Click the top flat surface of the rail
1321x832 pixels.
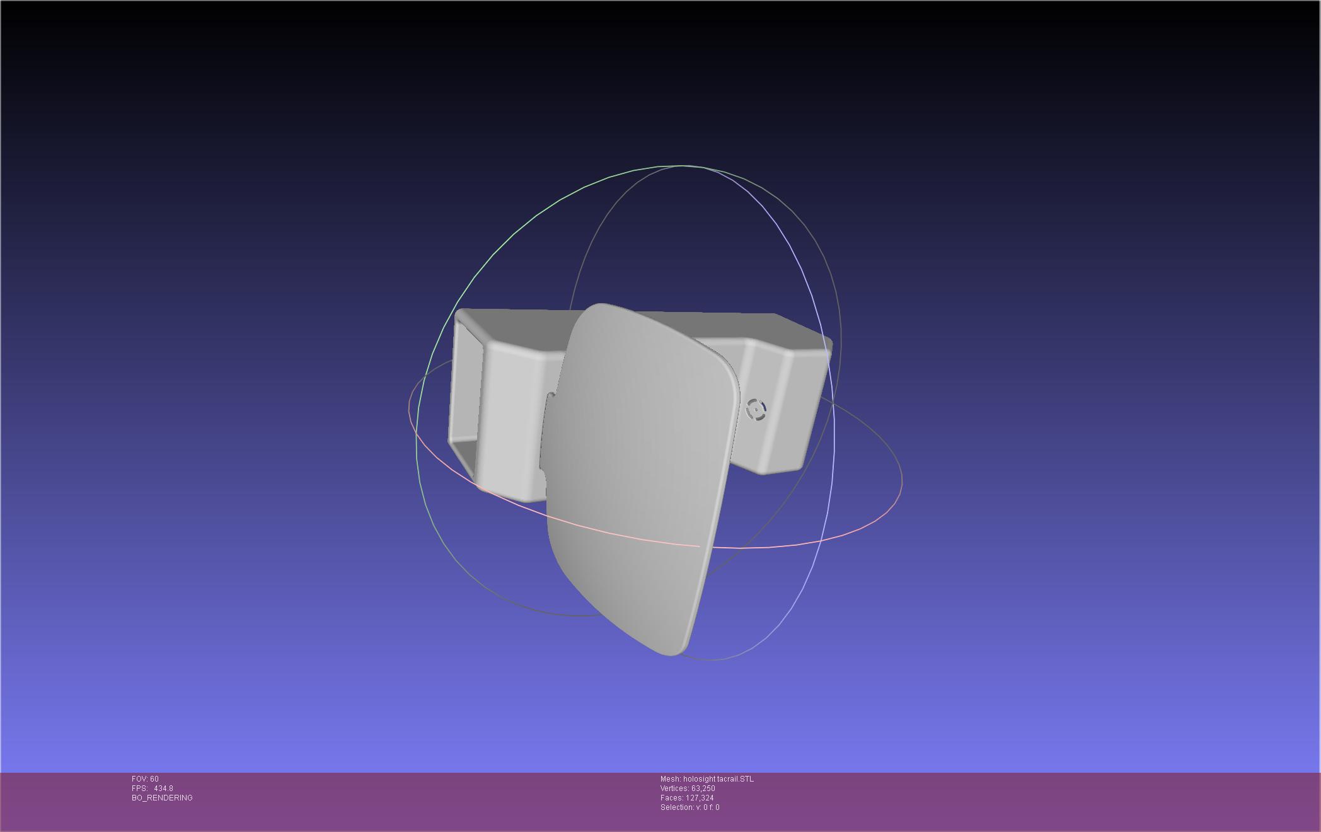pyautogui.click(x=523, y=325)
